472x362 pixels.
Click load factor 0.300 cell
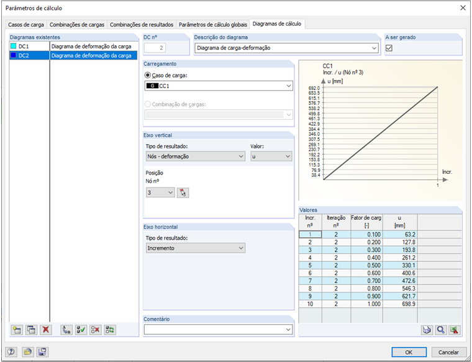[366, 250]
